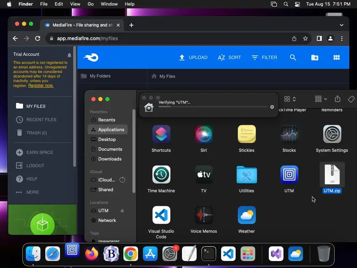Open the Window menu
The height and width of the screenshot is (268, 357).
pyautogui.click(x=109, y=4)
